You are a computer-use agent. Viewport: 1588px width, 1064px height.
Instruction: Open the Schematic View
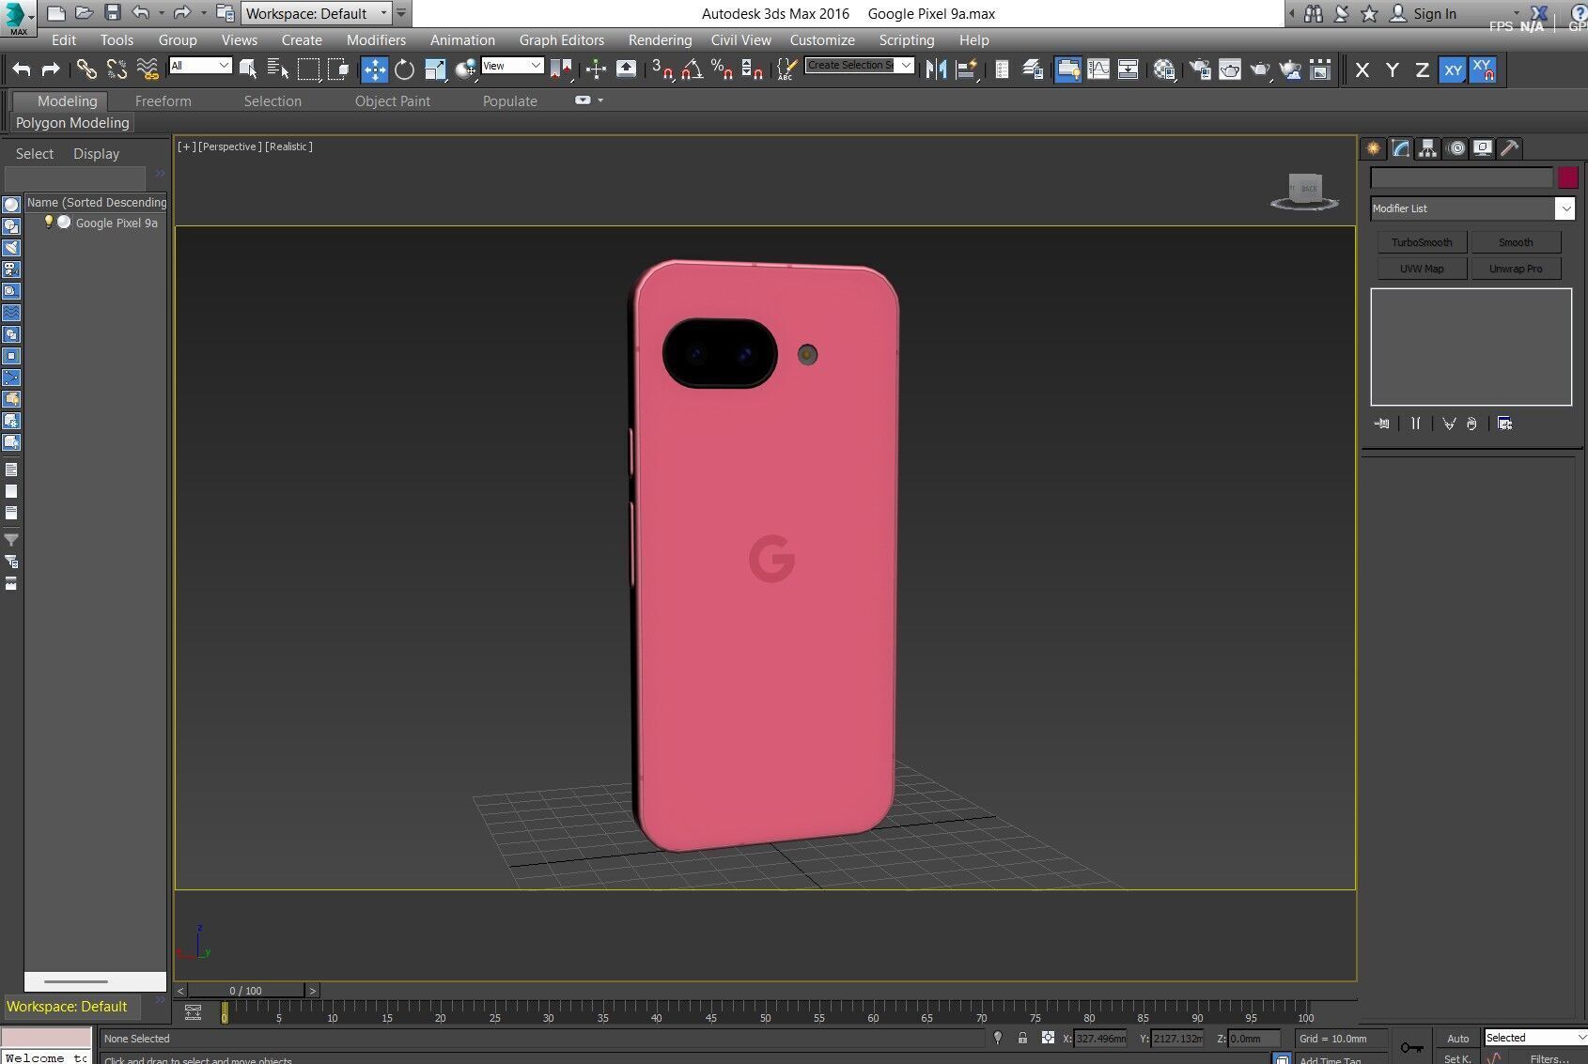coord(1129,69)
